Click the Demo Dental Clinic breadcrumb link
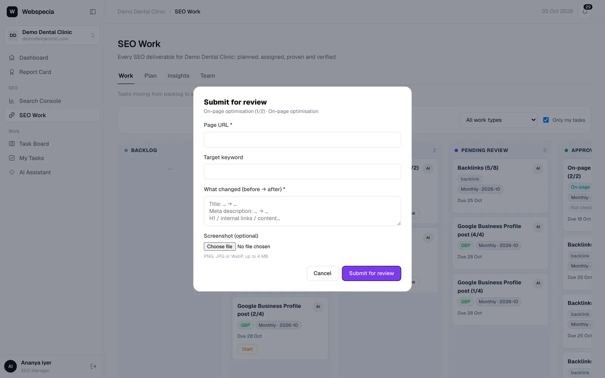The image size is (605, 378). (x=141, y=12)
